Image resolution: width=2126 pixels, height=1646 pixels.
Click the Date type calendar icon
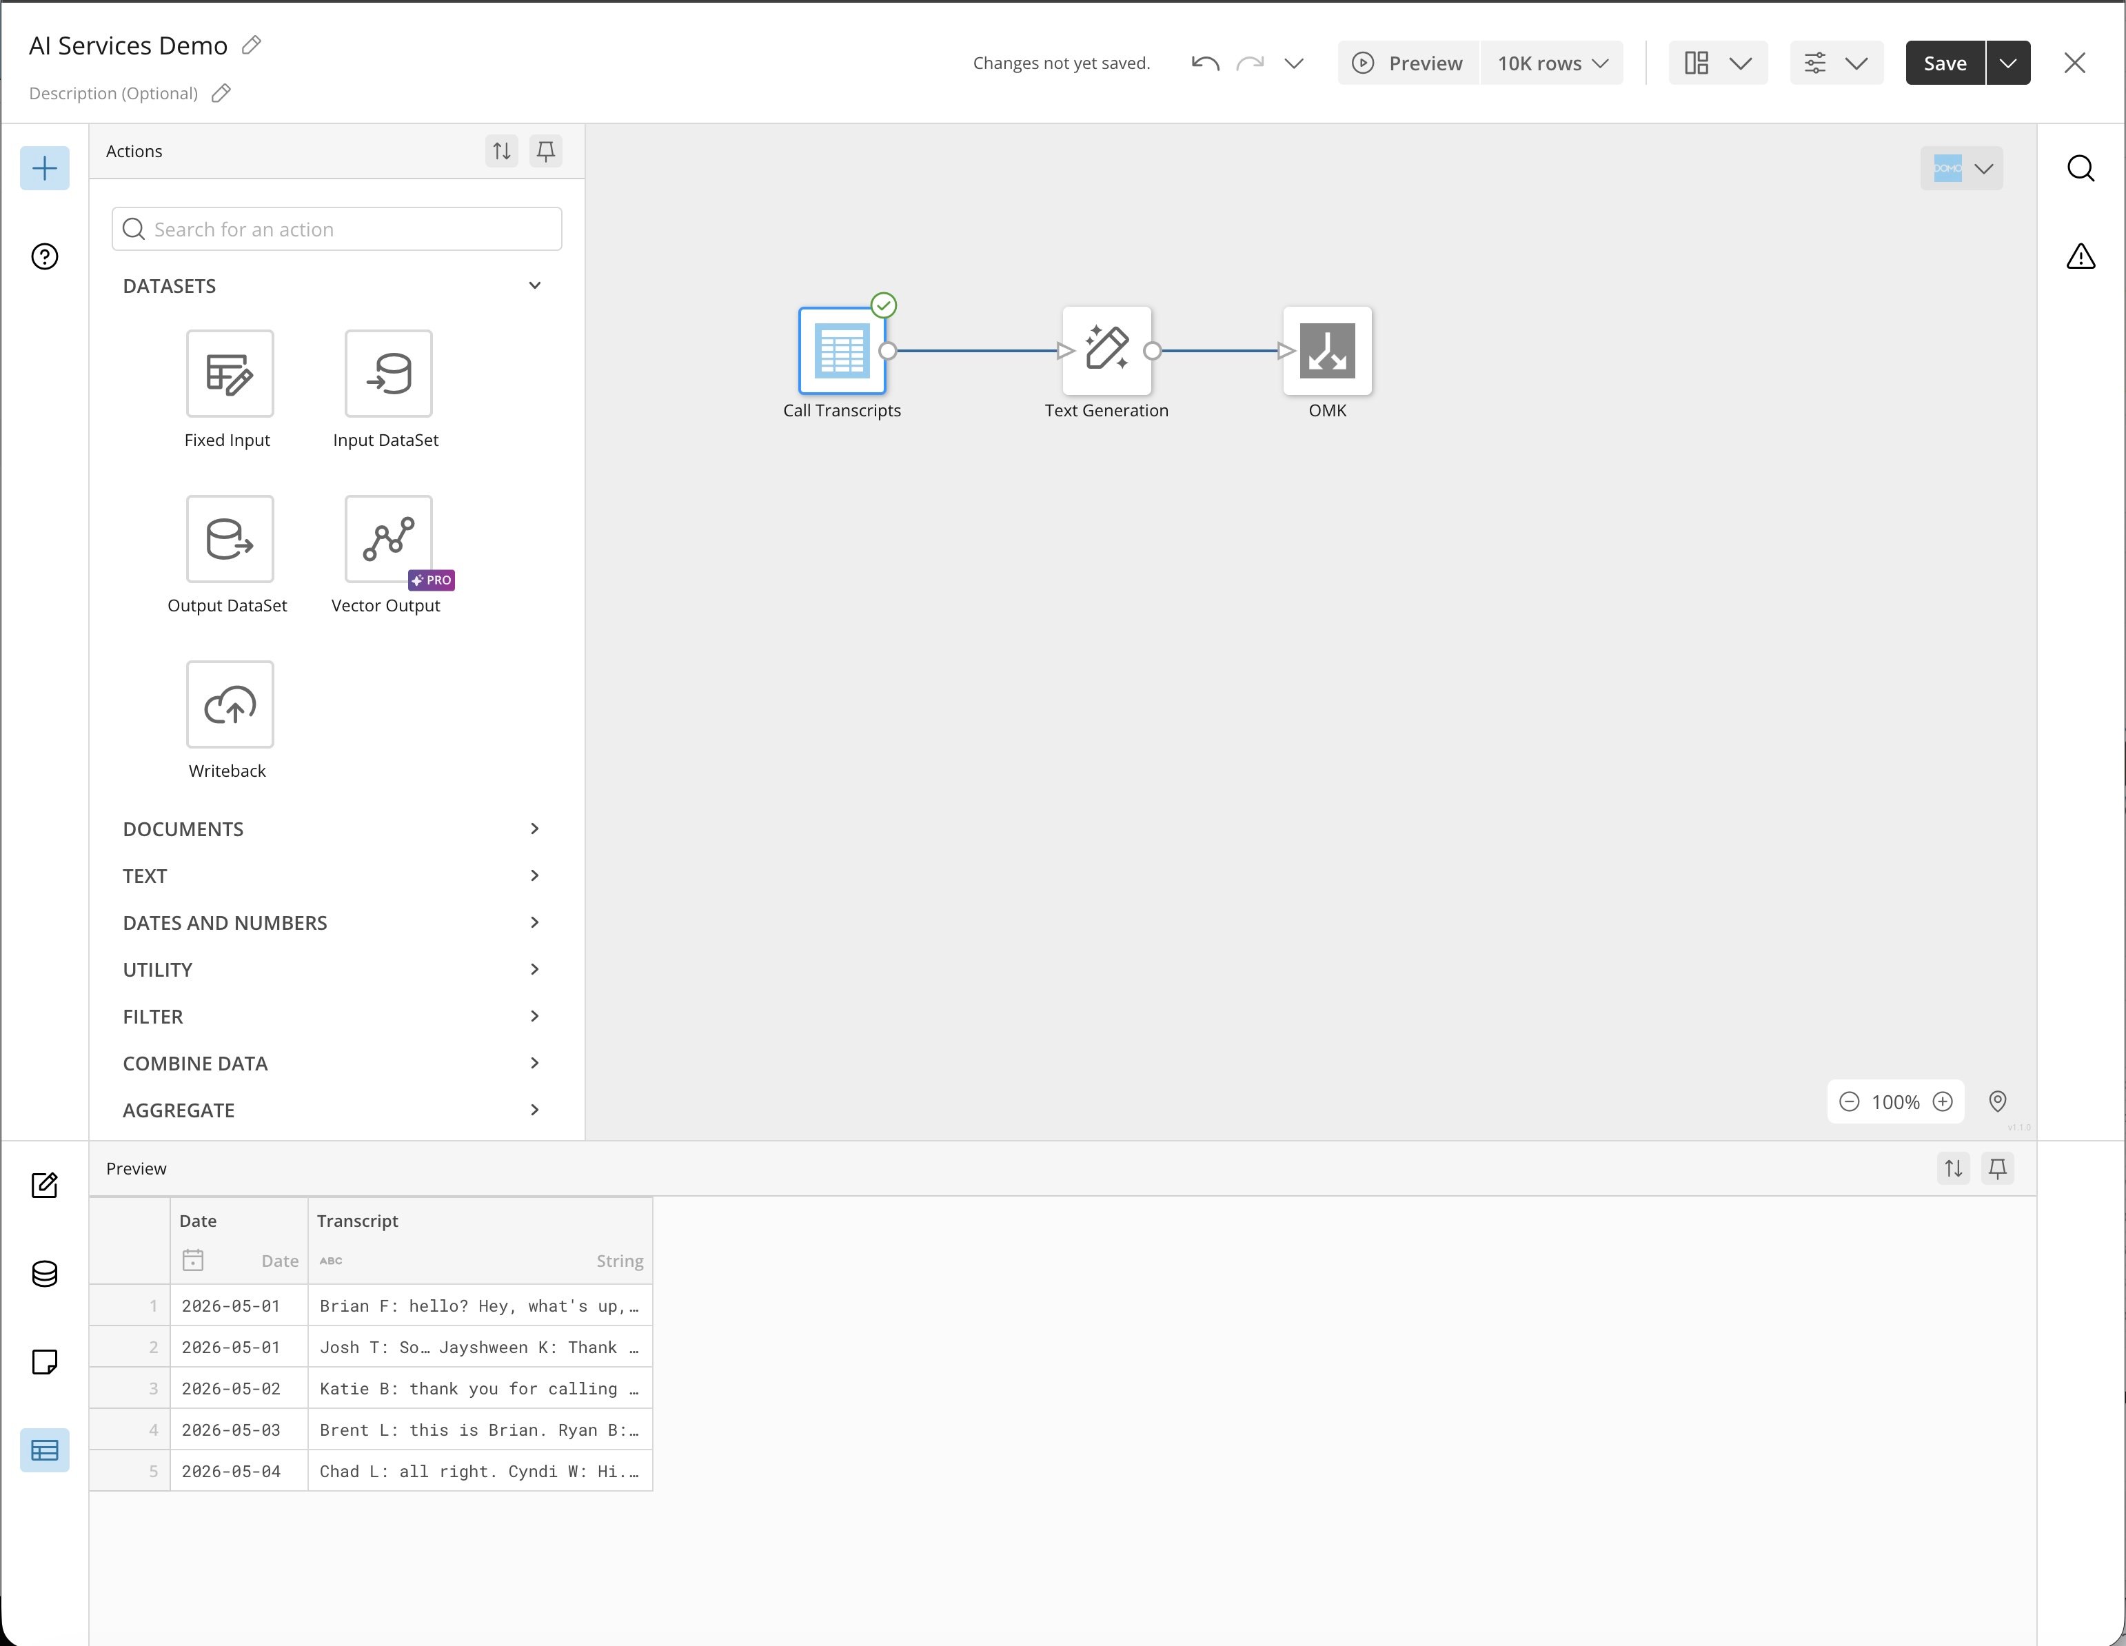coord(193,1261)
